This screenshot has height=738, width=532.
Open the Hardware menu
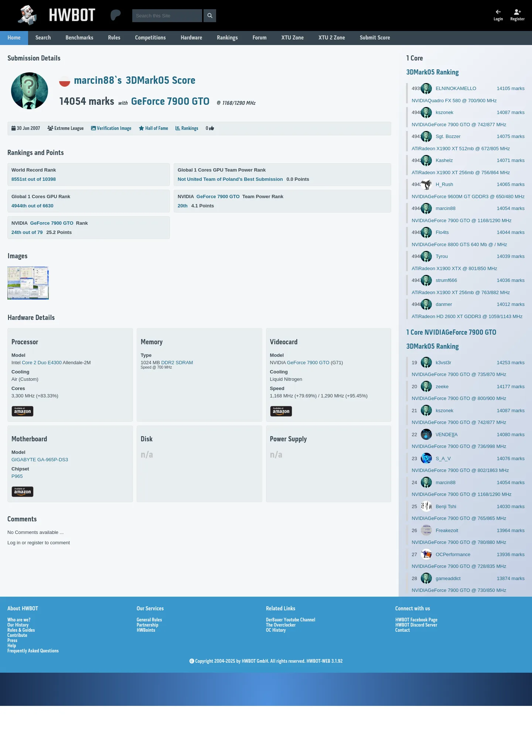pos(191,38)
